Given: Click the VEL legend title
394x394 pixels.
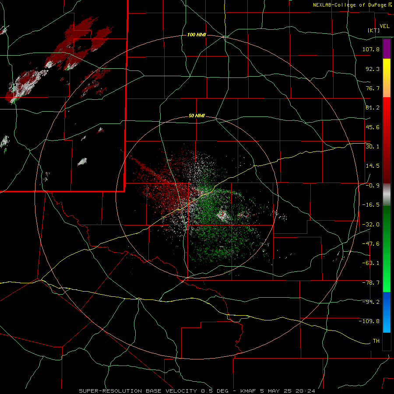Looking at the screenshot, I should [x=384, y=26].
